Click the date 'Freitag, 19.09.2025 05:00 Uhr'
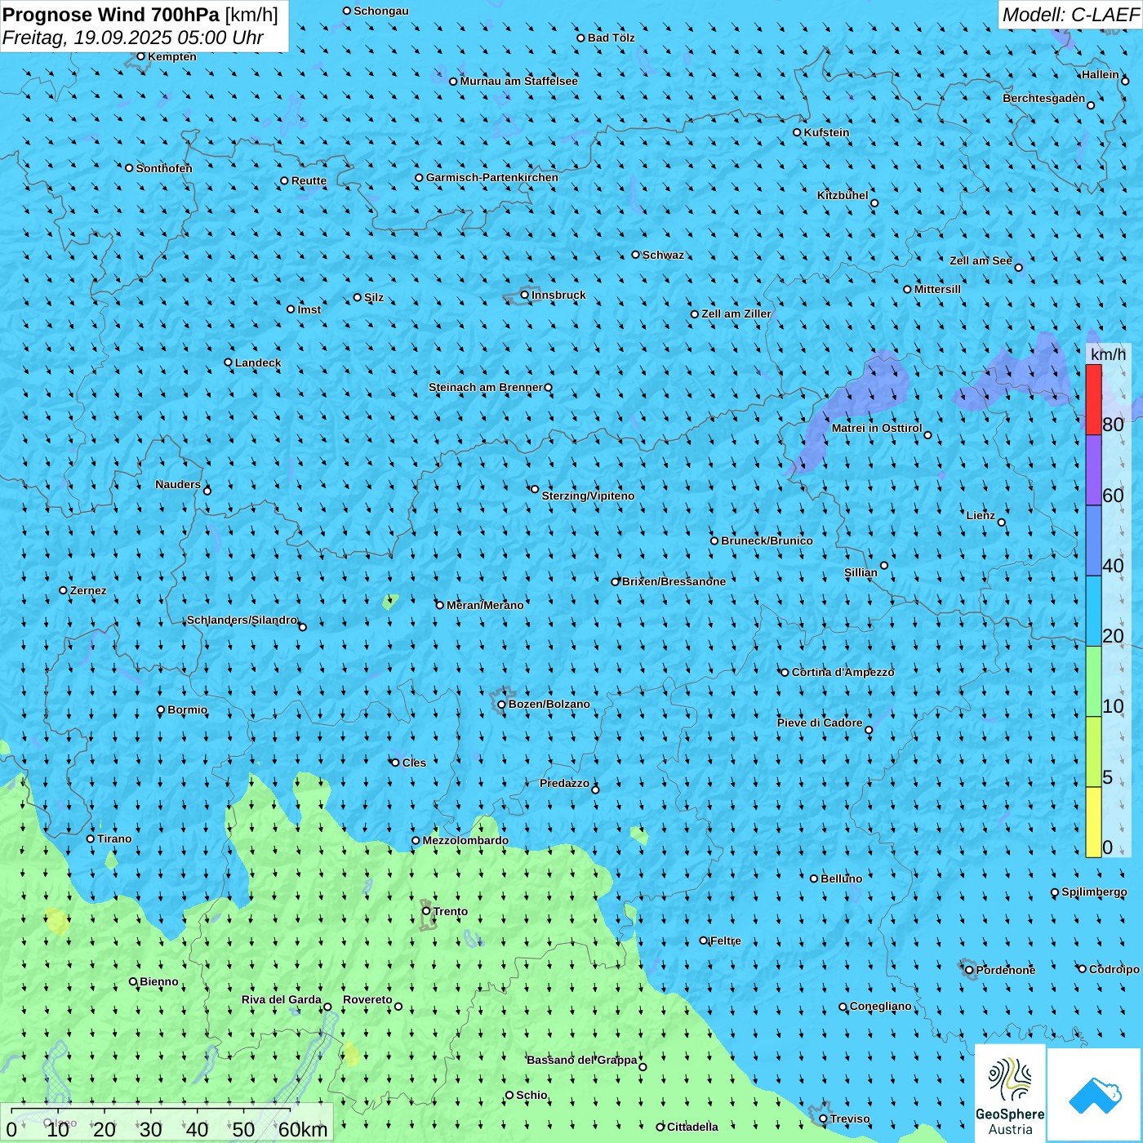This screenshot has height=1143, width=1143. [133, 38]
